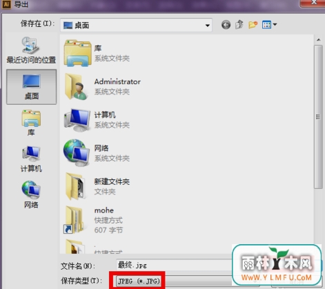
Task: Click the 文件名 input field
Action: pos(175,266)
